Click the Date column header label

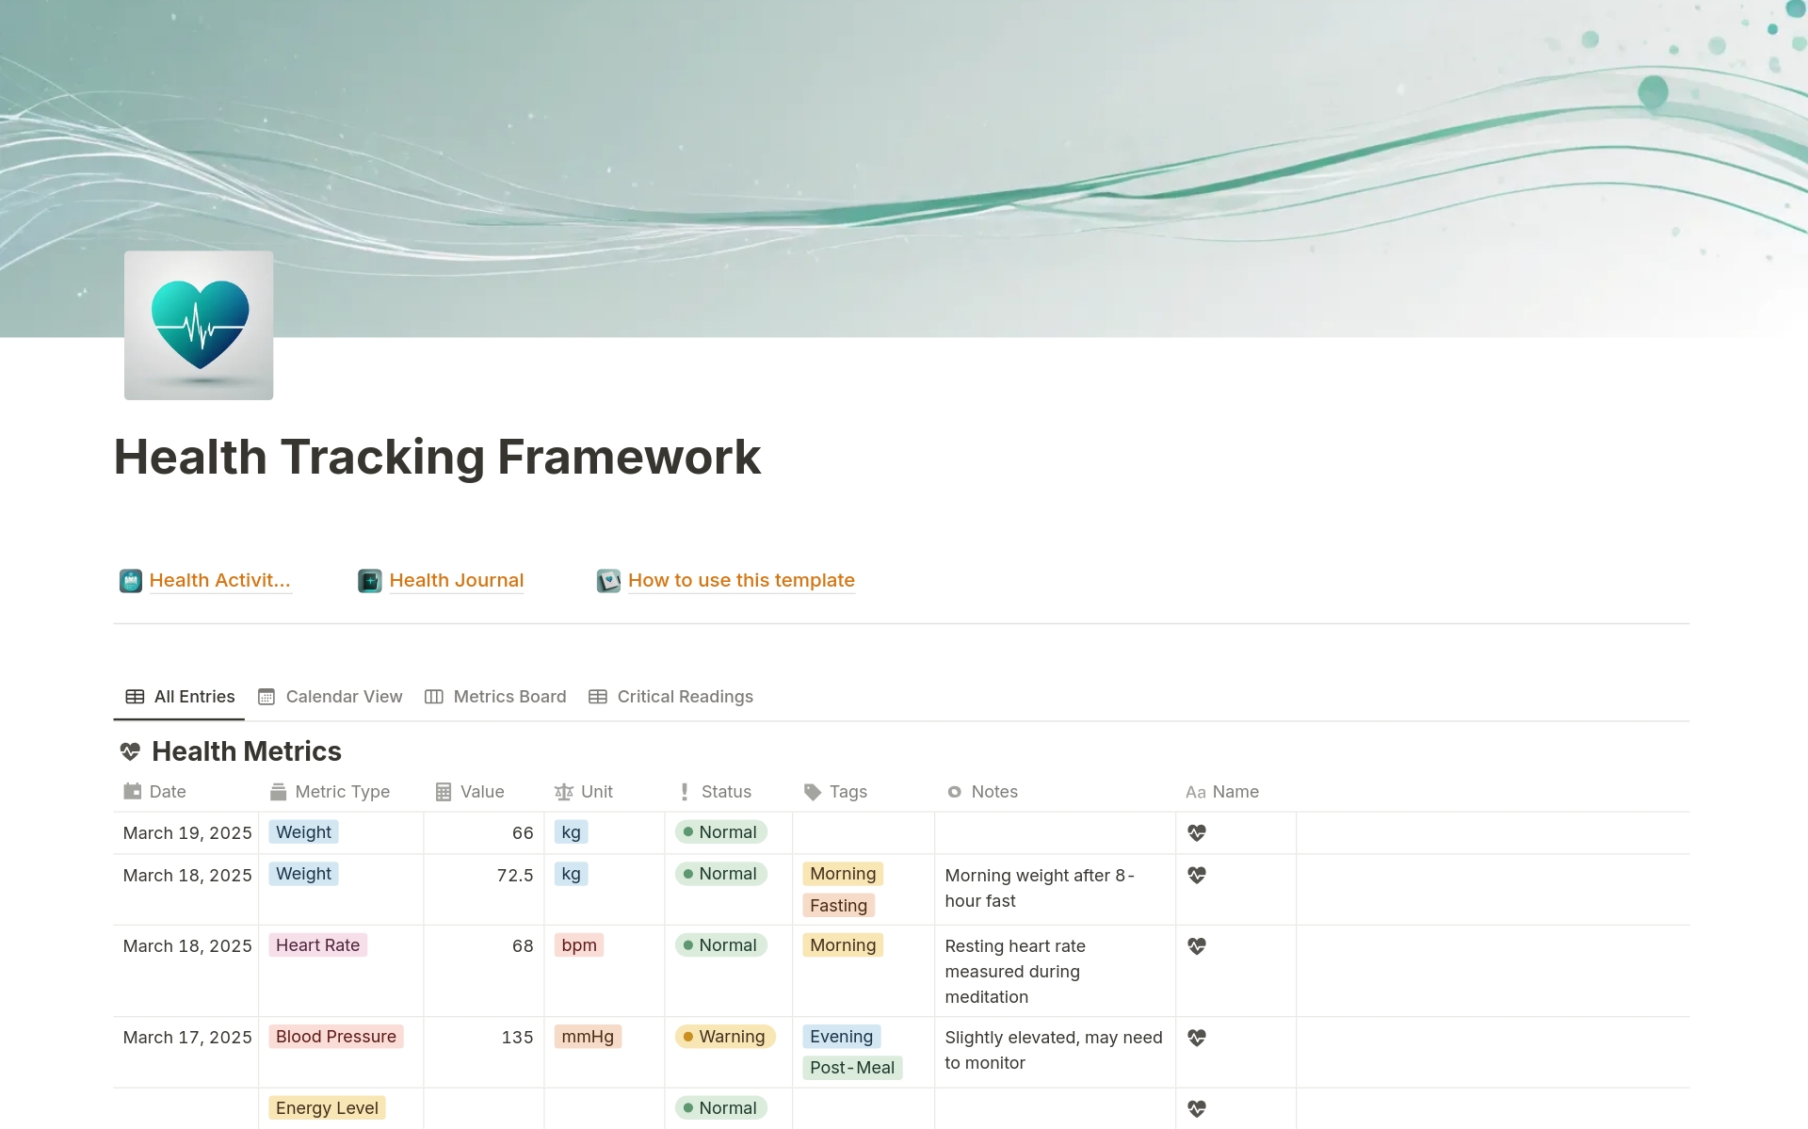tap(168, 792)
